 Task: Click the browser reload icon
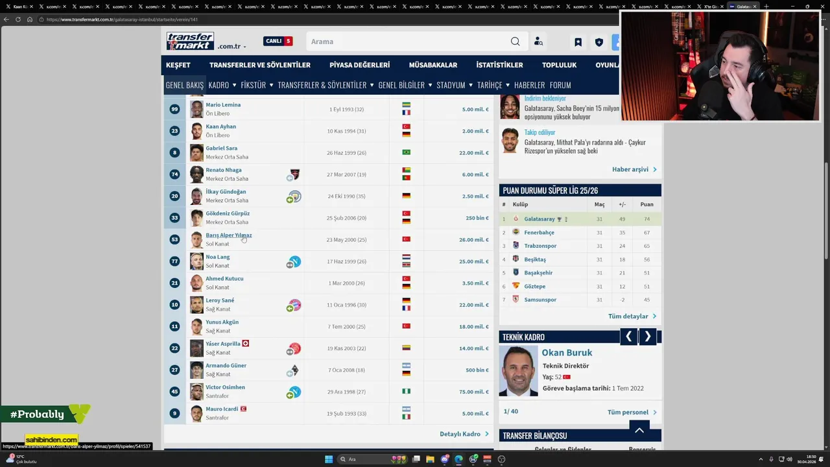pos(18,19)
